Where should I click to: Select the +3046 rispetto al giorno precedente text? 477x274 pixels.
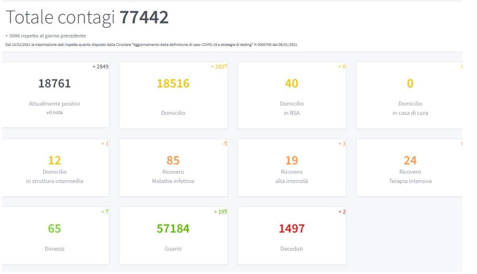point(46,36)
